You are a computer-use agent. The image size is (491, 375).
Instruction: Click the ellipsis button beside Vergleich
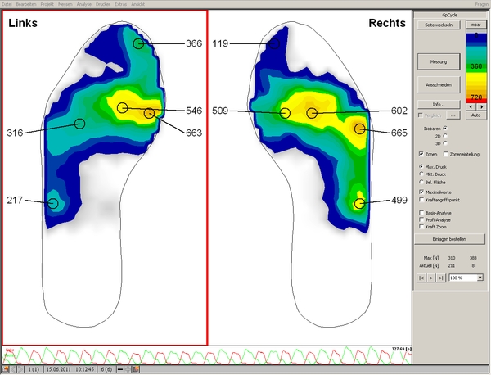452,116
